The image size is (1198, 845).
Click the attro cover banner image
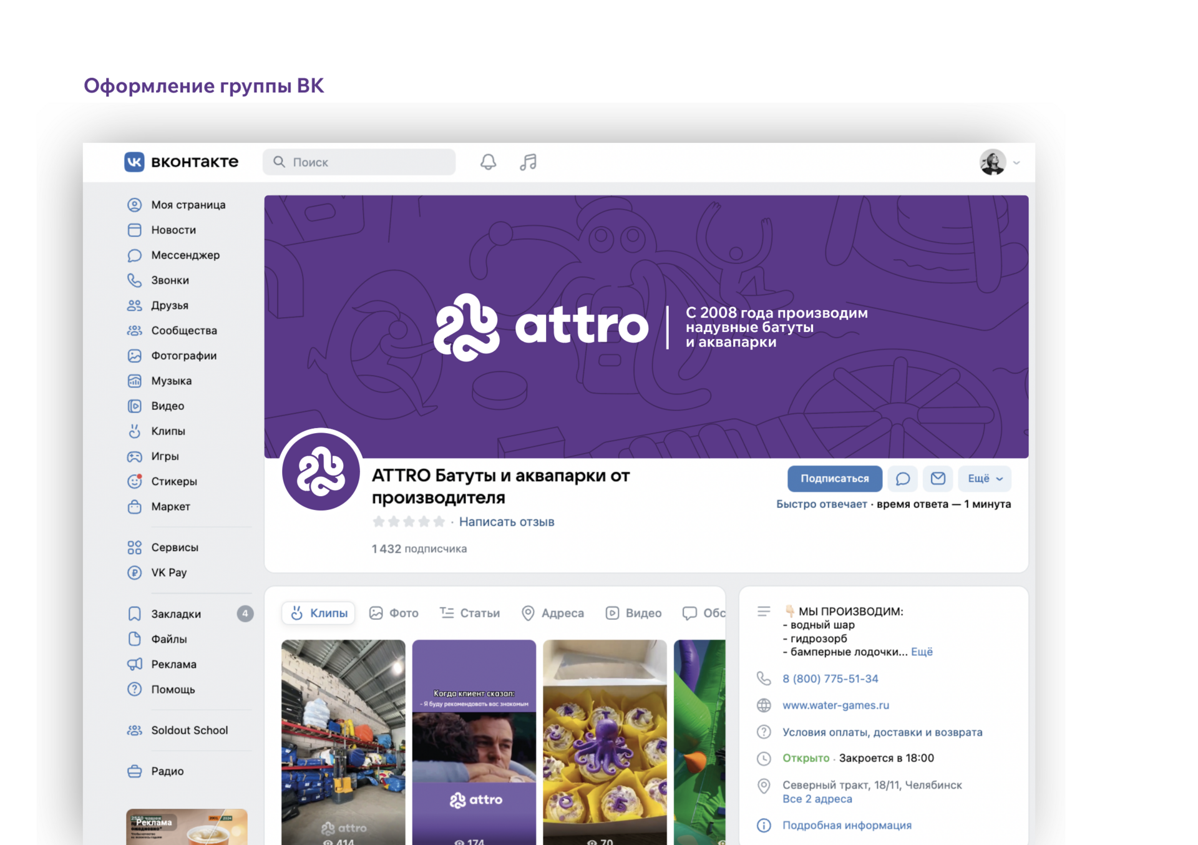pos(646,326)
